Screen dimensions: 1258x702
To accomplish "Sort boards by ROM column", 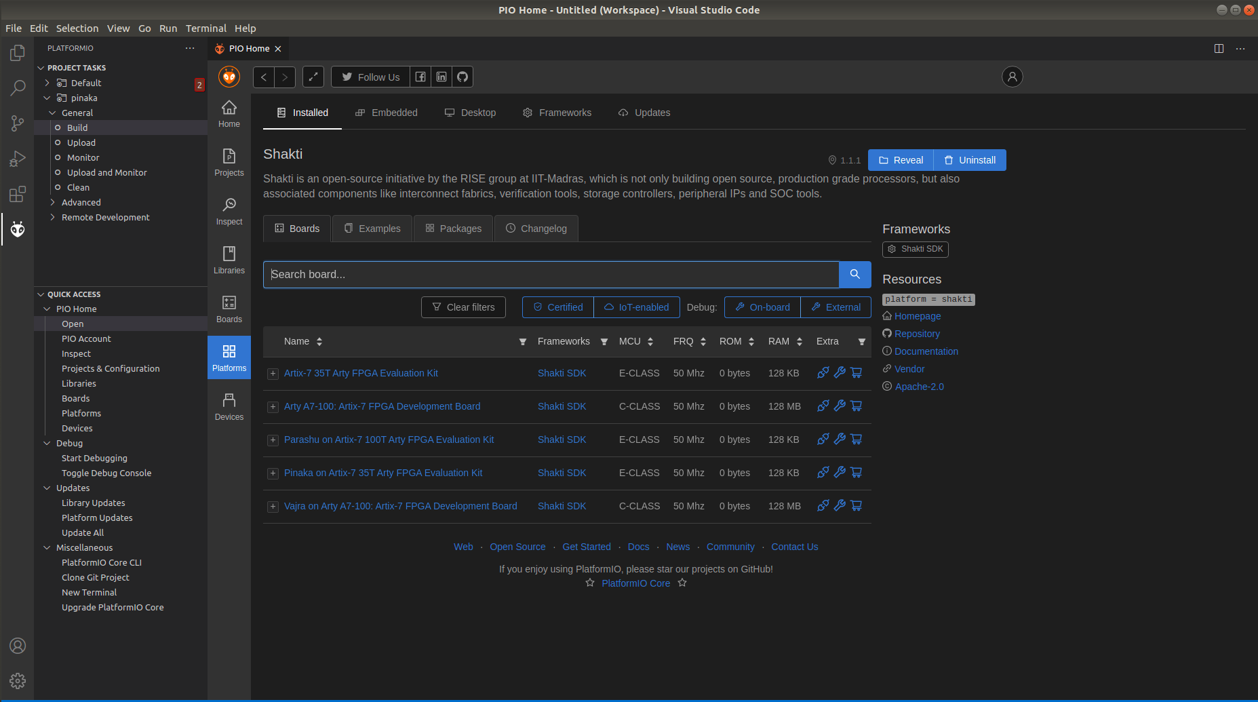I will point(751,342).
